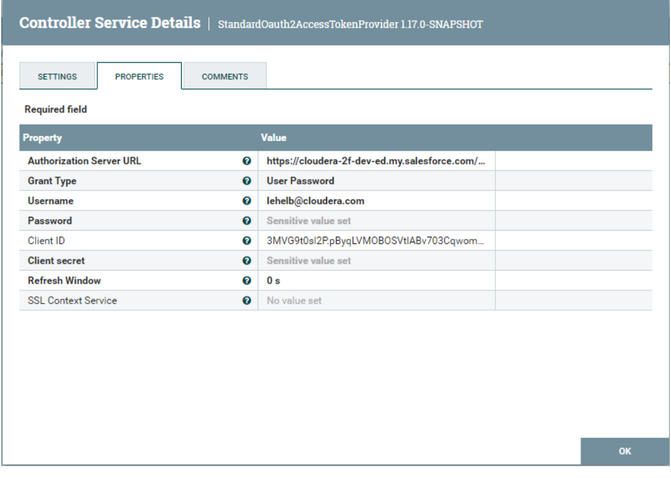Edit the Authorization Server URL value
671x478 pixels.
point(376,161)
